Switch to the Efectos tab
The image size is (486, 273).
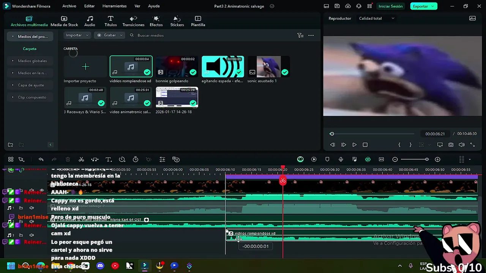(156, 21)
